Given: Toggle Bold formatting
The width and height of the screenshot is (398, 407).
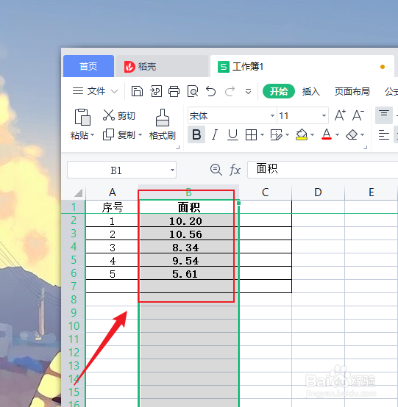Looking at the screenshot, I should pyautogui.click(x=196, y=134).
